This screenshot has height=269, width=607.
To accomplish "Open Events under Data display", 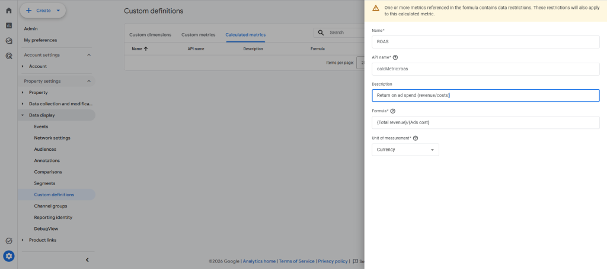I will (41, 127).
